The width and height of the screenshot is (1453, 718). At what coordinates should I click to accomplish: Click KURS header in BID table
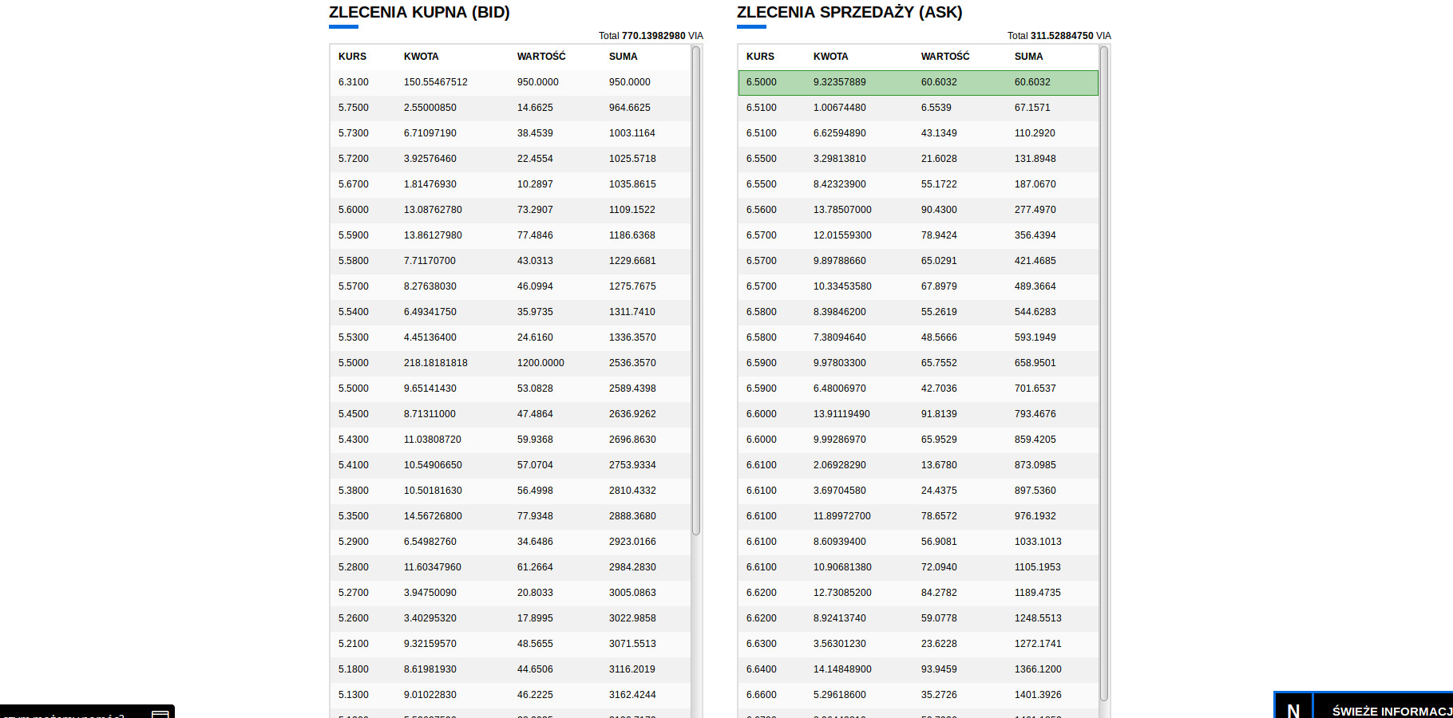352,57
